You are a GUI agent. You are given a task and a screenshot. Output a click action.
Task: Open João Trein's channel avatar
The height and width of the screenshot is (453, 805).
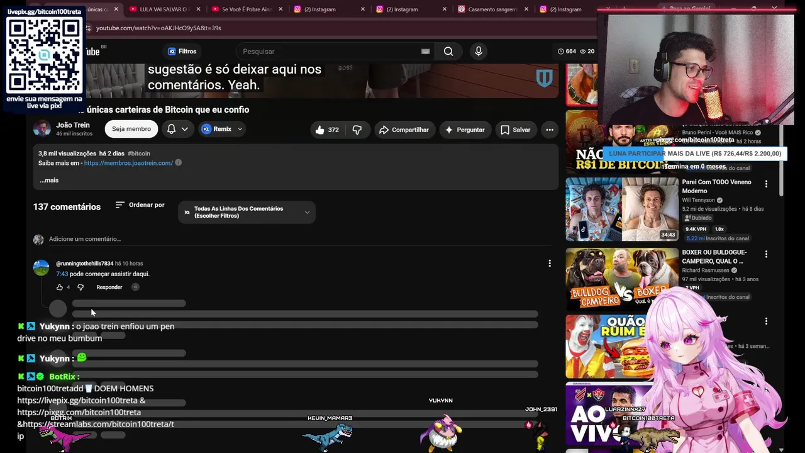click(42, 129)
